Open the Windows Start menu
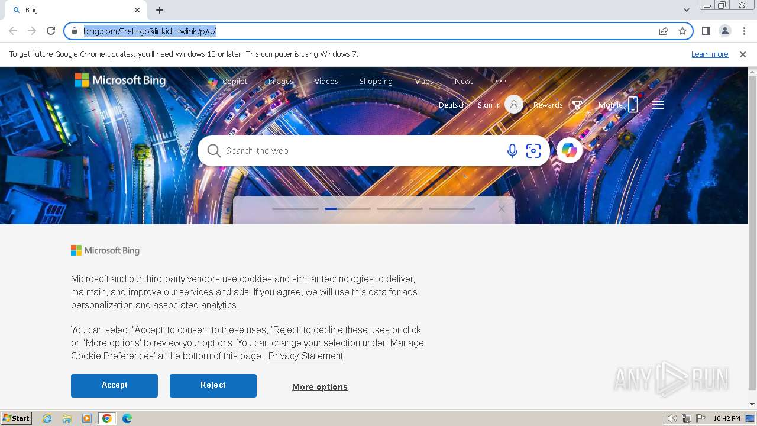757x426 pixels. coord(16,418)
